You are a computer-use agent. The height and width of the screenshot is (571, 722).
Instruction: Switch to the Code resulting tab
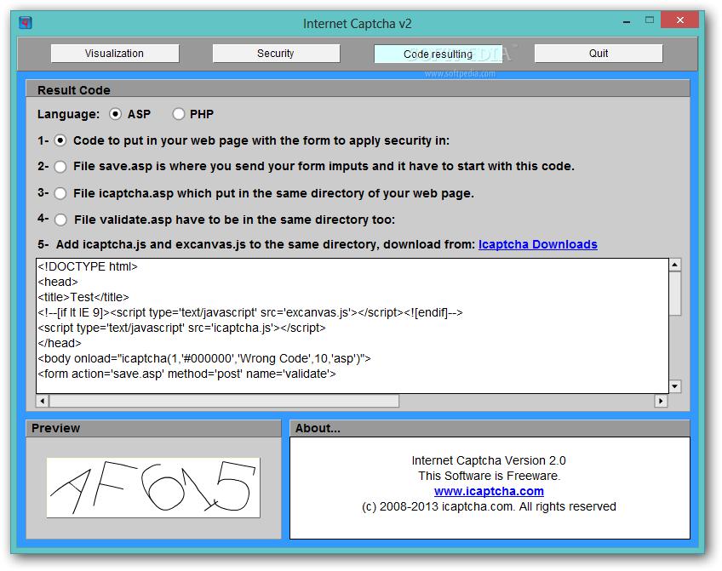438,54
